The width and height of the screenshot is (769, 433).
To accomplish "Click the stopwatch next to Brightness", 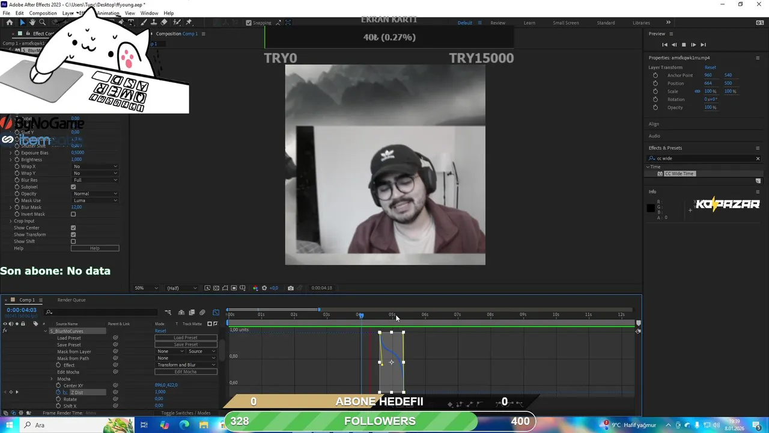I will click(x=17, y=159).
